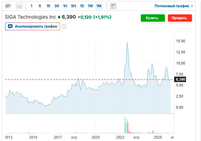Click the Анализировать график button
201x141 pixels.
point(33,26)
